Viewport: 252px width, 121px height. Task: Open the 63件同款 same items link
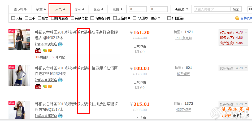click(58, 57)
